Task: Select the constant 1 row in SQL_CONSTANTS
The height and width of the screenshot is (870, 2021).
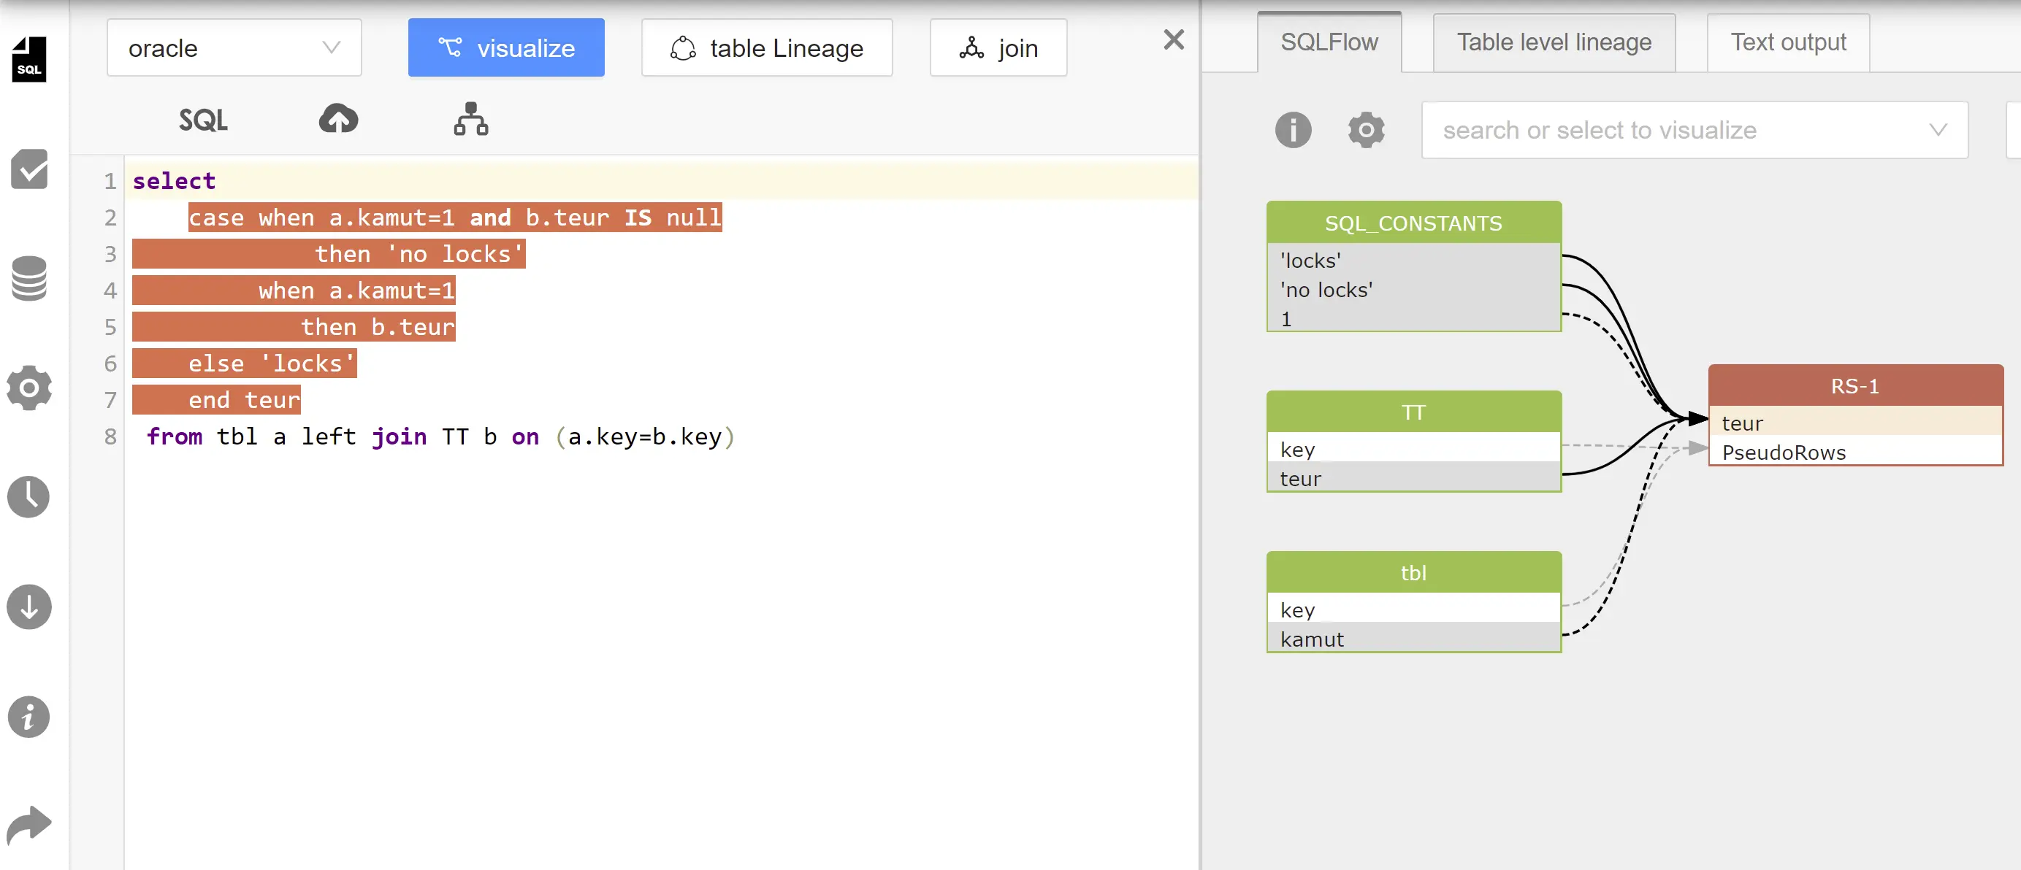Action: click(1414, 318)
